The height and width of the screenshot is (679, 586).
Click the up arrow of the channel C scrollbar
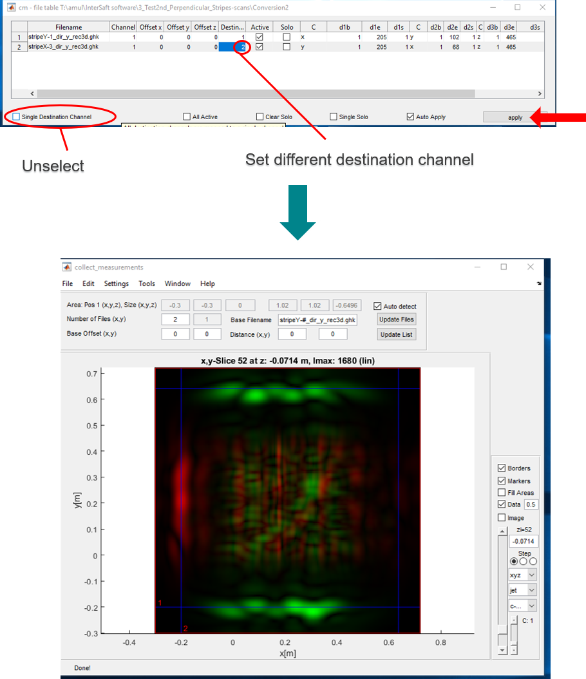click(514, 620)
